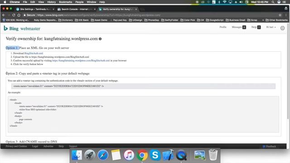Open the Advertise footer link
The image size is (290, 163).
click(48, 146)
